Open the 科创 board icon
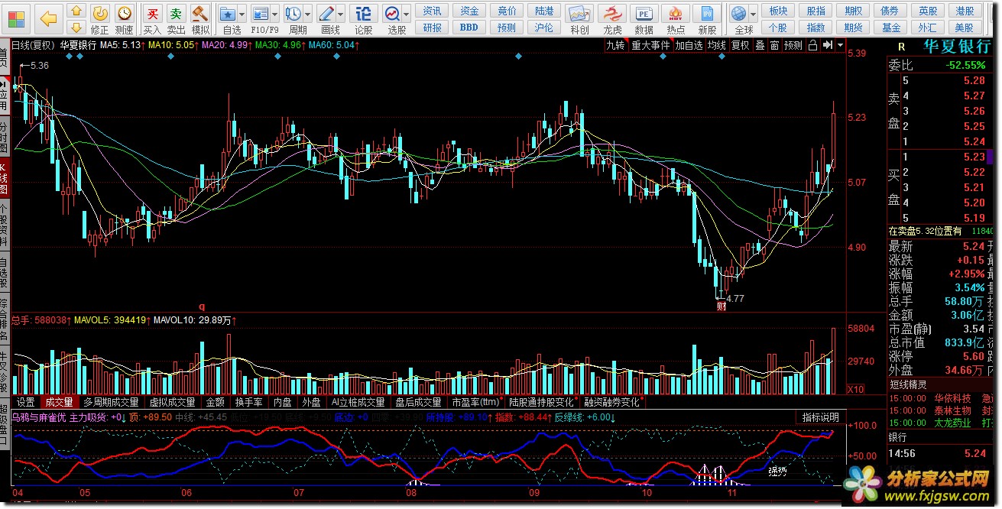 [x=580, y=14]
